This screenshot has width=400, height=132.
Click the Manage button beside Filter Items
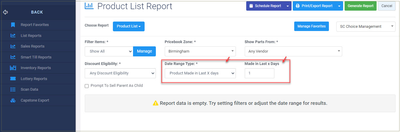pyautogui.click(x=144, y=51)
